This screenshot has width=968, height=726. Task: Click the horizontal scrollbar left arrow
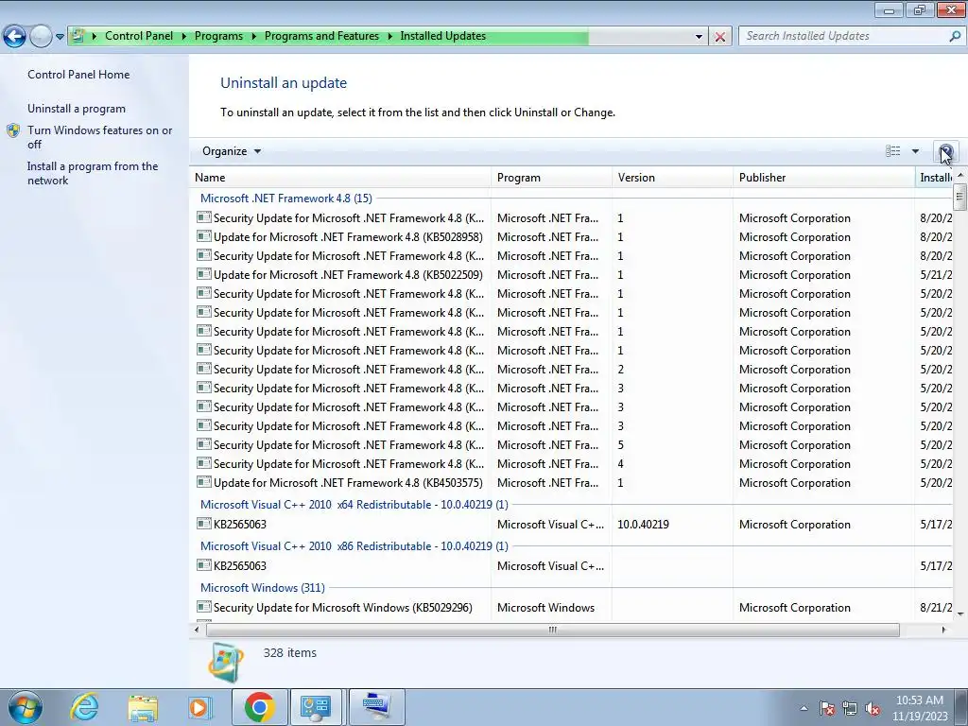coord(197,630)
